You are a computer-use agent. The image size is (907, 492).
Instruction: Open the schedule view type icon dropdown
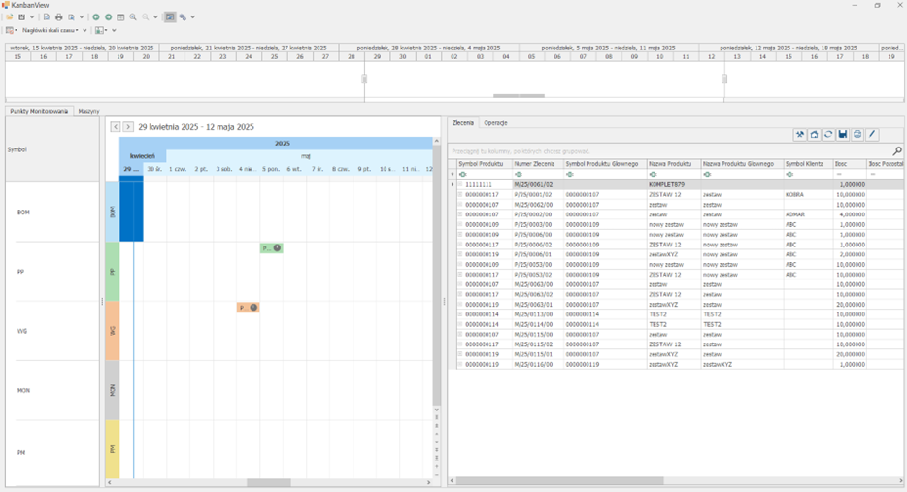pyautogui.click(x=11, y=30)
